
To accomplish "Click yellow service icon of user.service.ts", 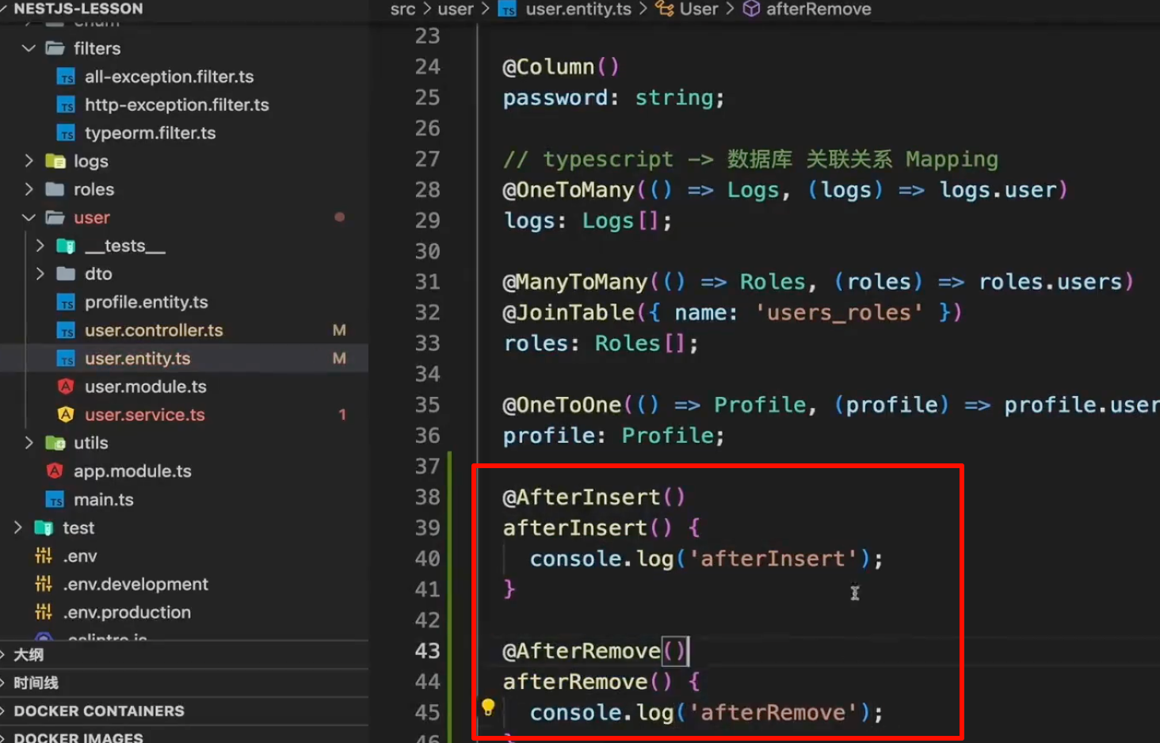I will (66, 414).
